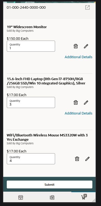Open the shop storefront tab icon
The width and height of the screenshot is (101, 206).
(21, 197)
